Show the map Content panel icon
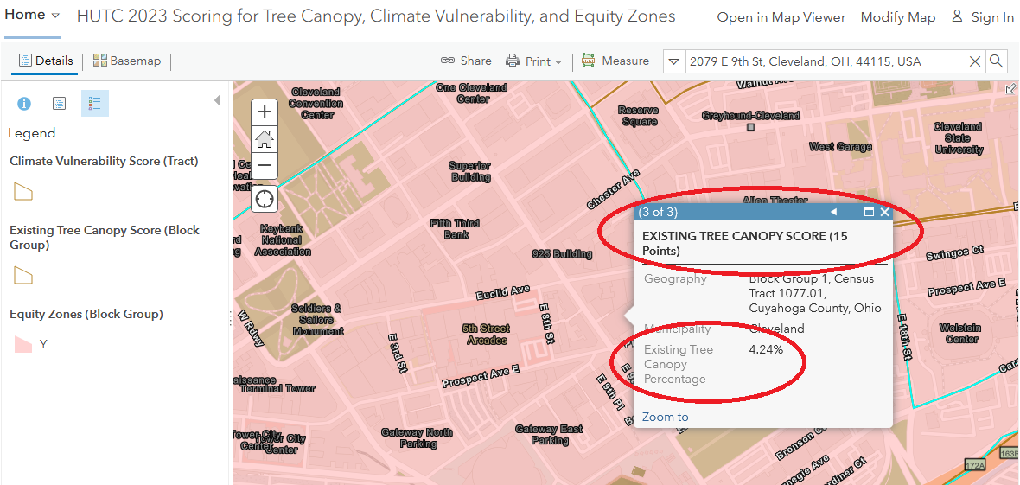The height and width of the screenshot is (485, 1020). (x=59, y=104)
